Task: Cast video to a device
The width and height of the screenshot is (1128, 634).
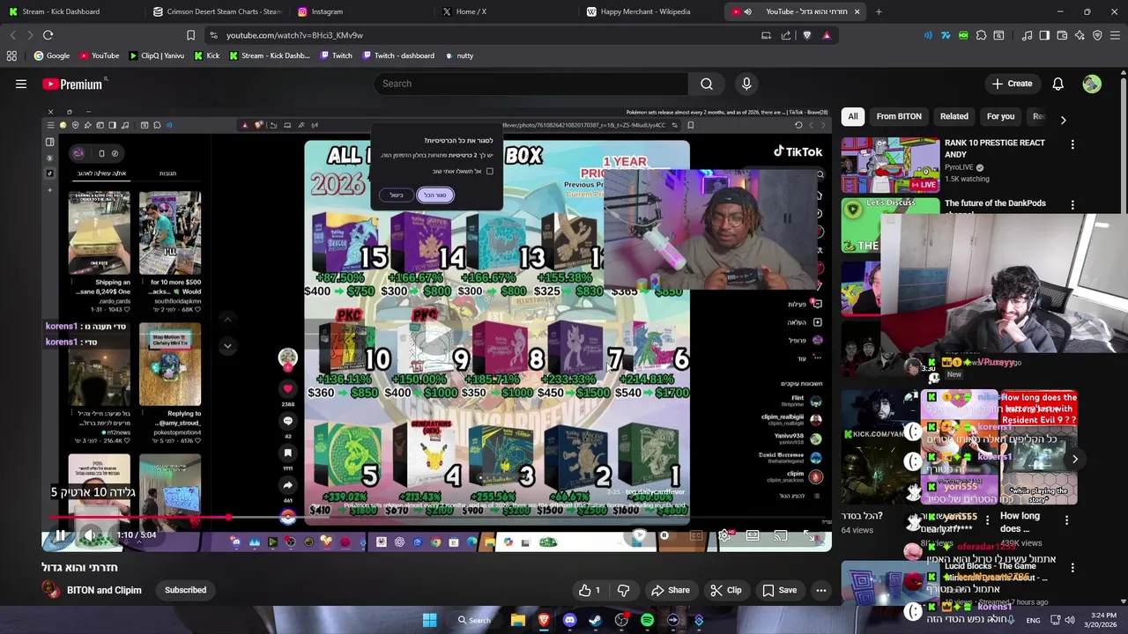Action: tap(781, 535)
